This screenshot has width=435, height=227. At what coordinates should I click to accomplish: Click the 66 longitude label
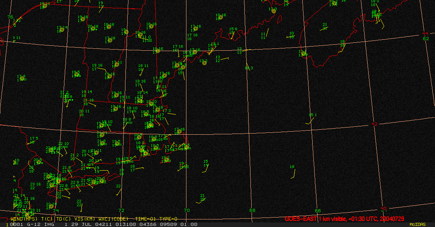(318, 211)
